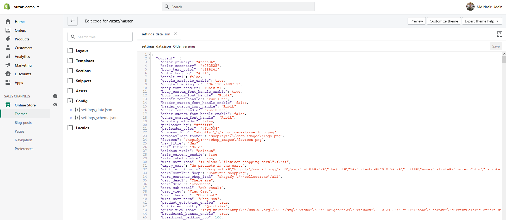Select Navigation in the sidebar menu

tap(23, 140)
